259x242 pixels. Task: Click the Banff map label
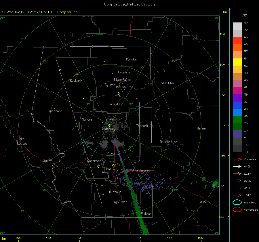[x=47, y=160]
